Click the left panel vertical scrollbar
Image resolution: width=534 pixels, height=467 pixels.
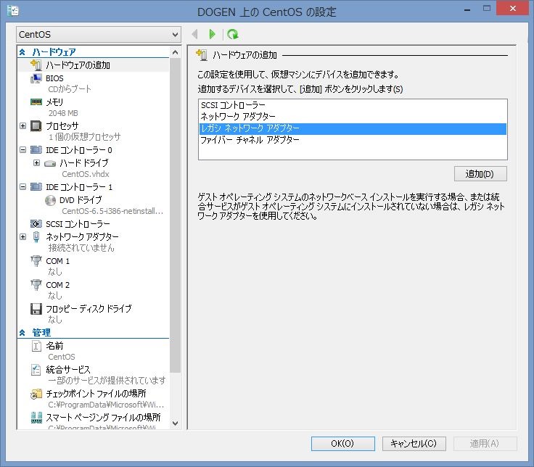(175, 218)
